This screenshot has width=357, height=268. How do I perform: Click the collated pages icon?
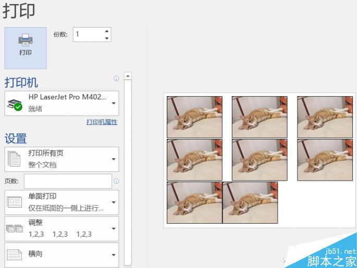pyautogui.click(x=15, y=228)
